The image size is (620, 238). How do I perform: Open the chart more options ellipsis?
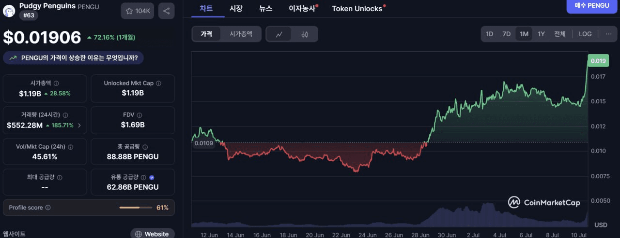[x=608, y=34]
